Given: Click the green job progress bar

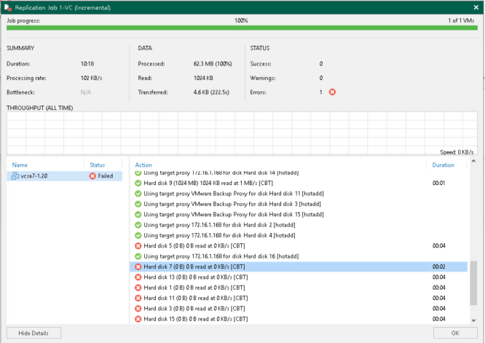Looking at the screenshot, I should (242, 28).
